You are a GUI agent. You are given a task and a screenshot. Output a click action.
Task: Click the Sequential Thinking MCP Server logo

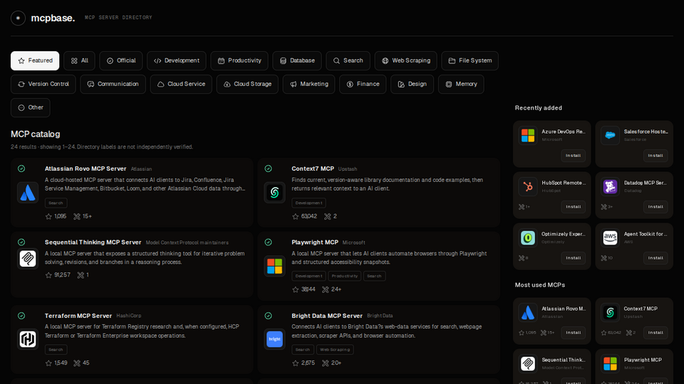tap(28, 259)
